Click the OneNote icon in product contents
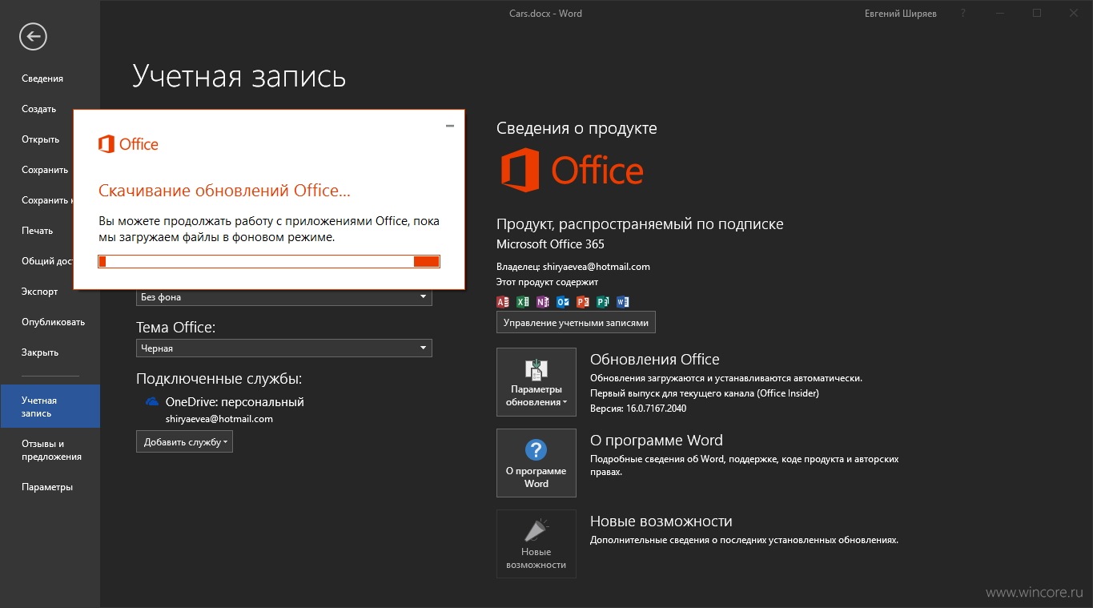 point(543,302)
